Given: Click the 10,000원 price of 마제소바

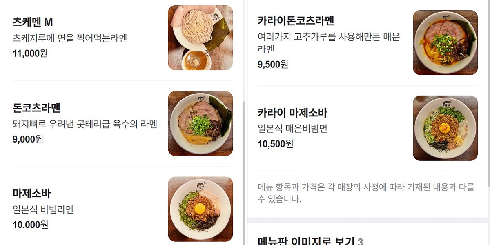Looking at the screenshot, I should coord(30,225).
